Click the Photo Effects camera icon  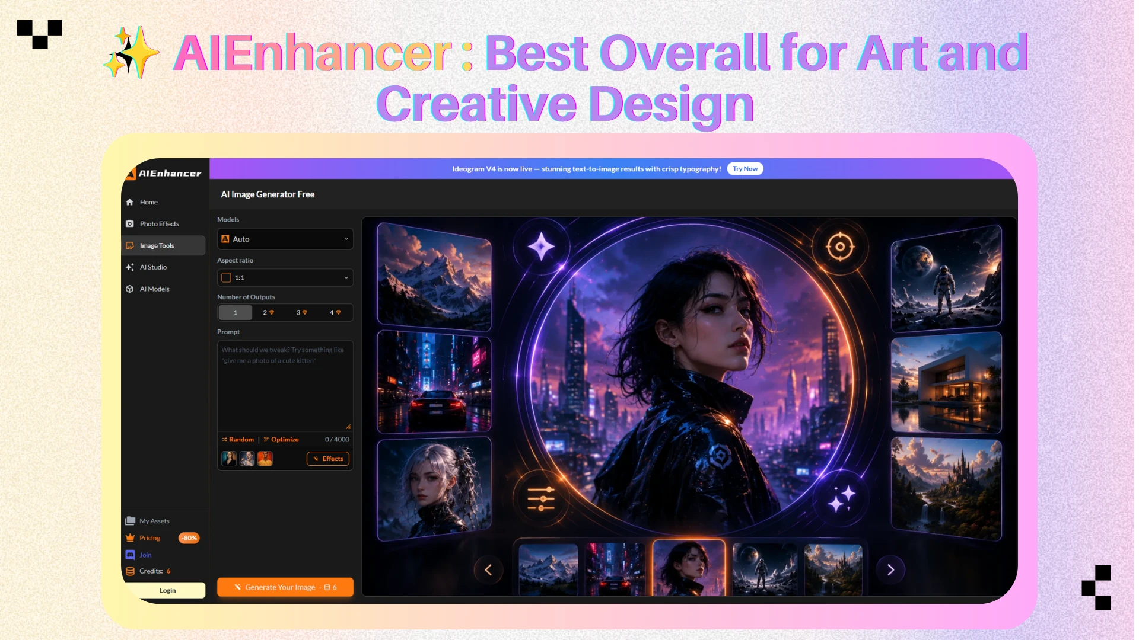pos(130,224)
